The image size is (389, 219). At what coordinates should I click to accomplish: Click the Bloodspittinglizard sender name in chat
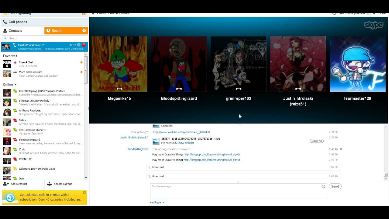[138, 149]
